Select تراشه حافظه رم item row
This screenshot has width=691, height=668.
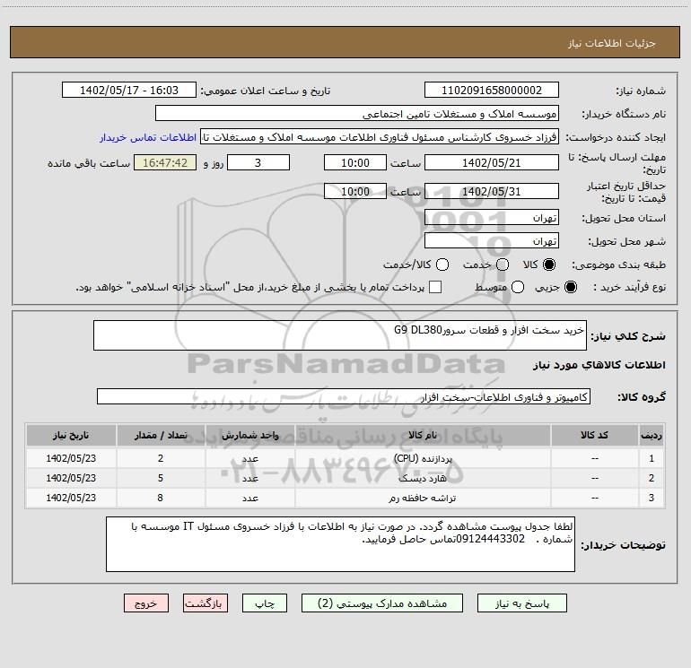coord(345,498)
